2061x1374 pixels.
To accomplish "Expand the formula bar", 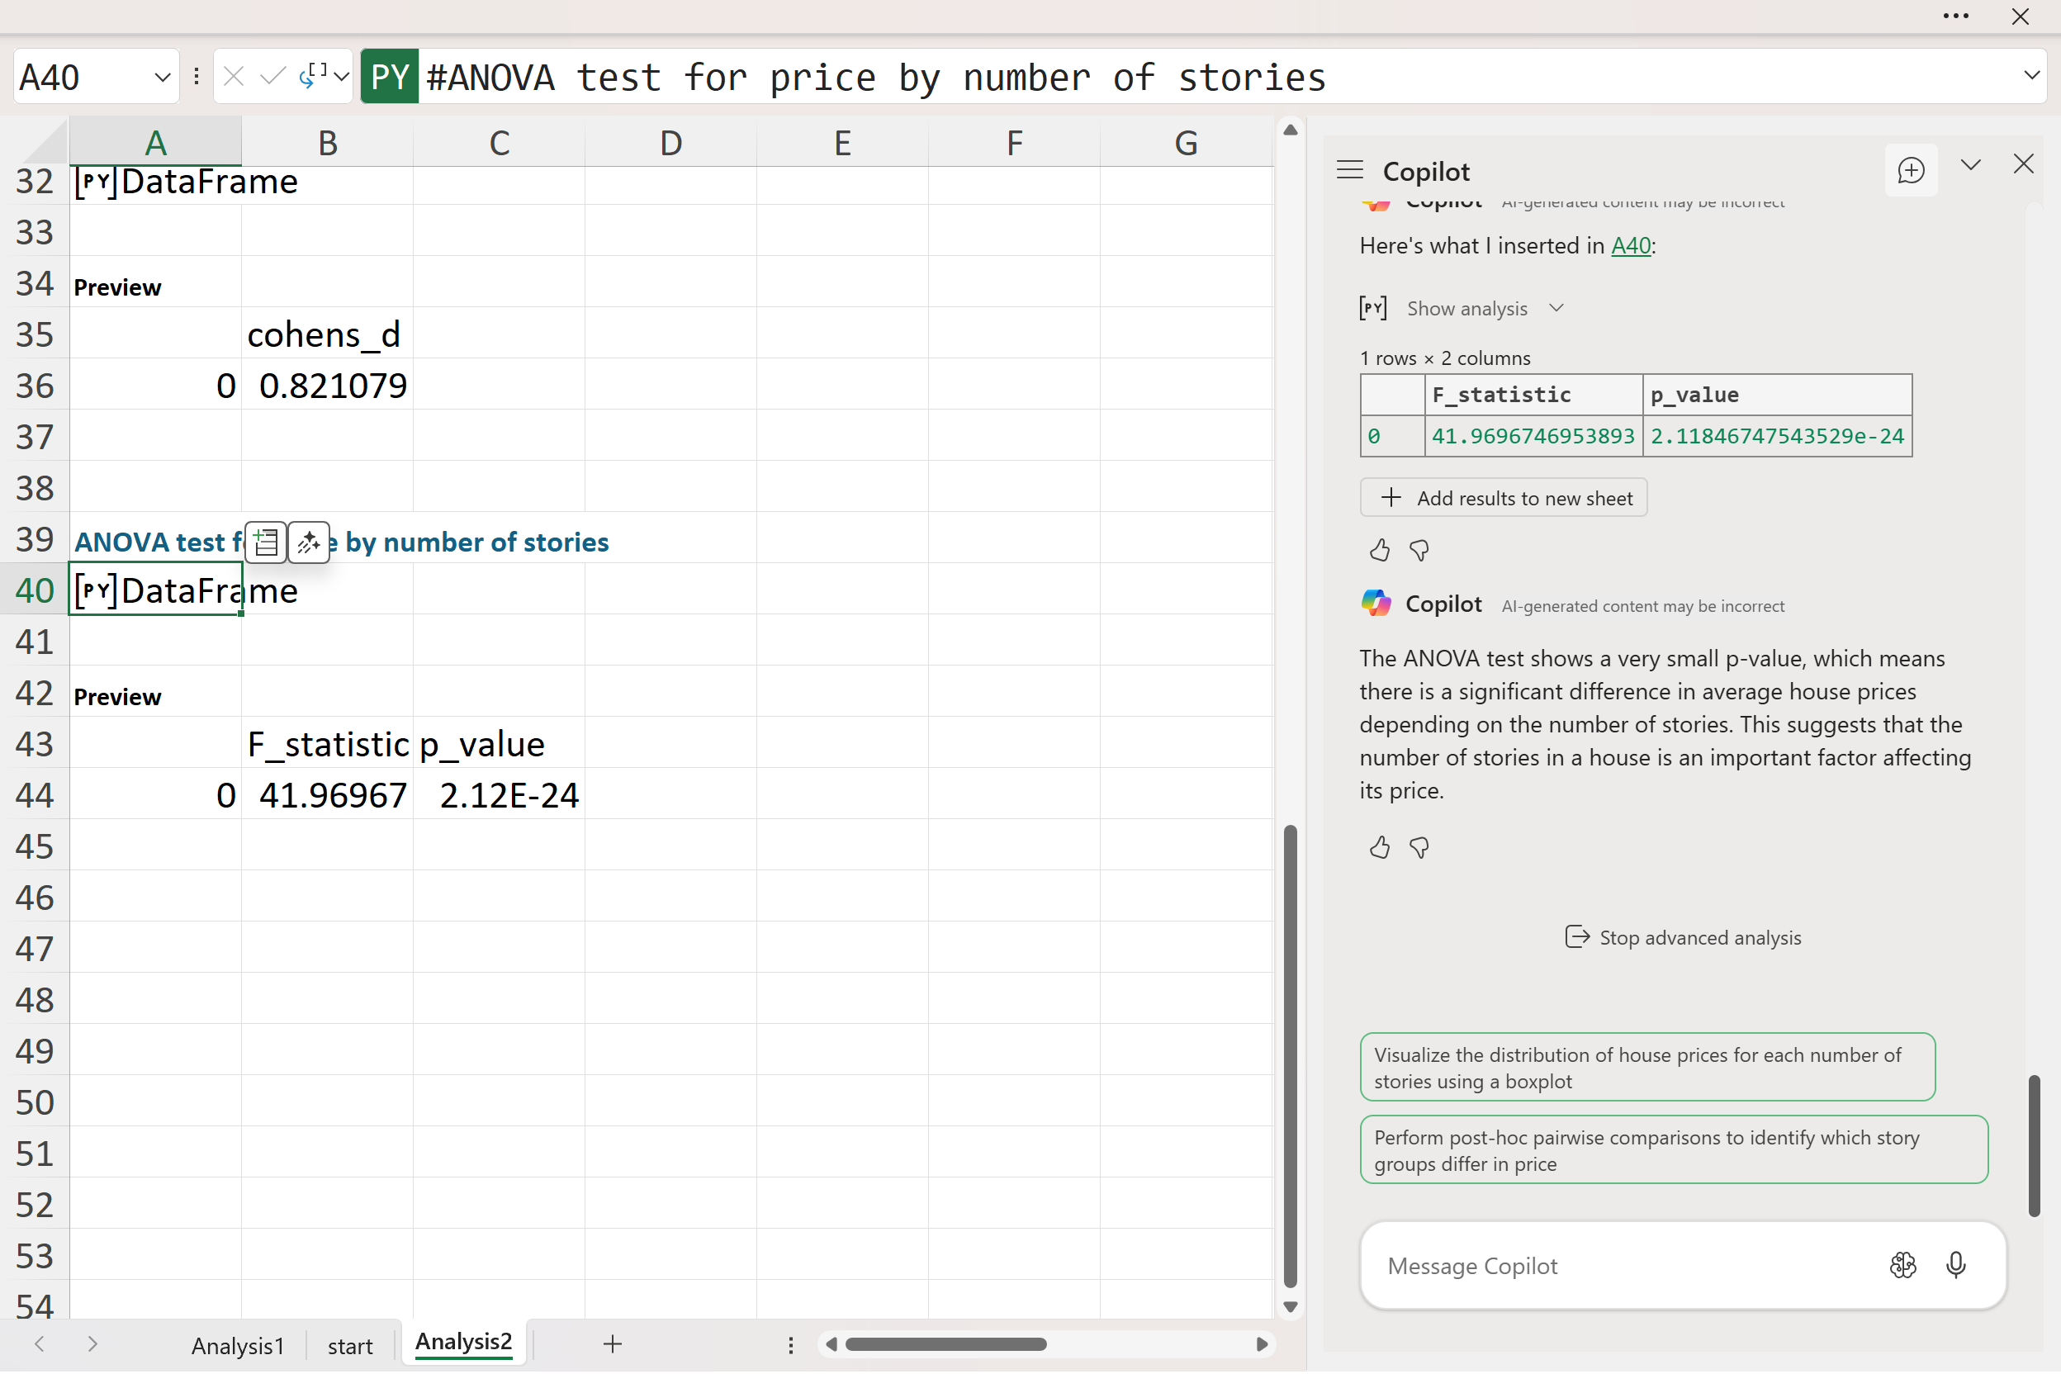I will tap(2031, 76).
